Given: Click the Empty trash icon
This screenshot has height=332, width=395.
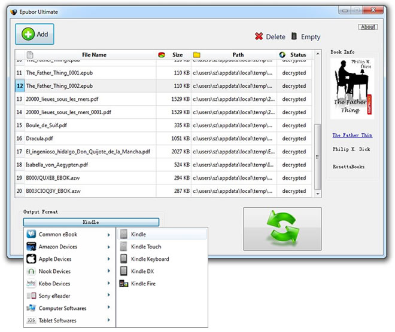Looking at the screenshot, I should (294, 36).
